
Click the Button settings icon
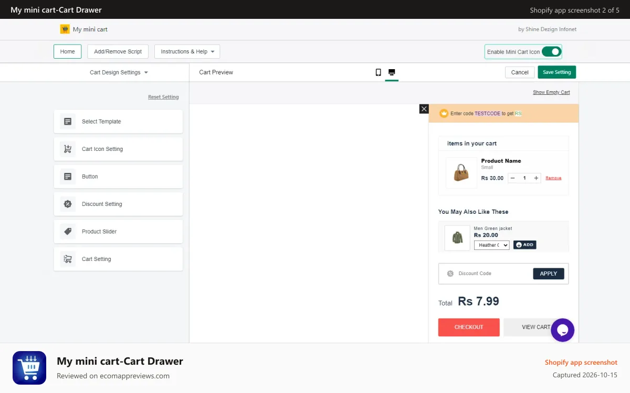click(x=68, y=177)
